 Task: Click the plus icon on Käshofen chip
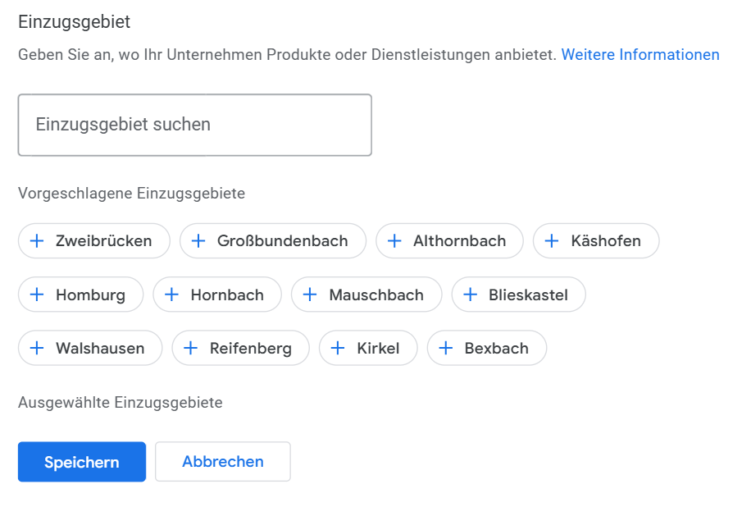552,240
